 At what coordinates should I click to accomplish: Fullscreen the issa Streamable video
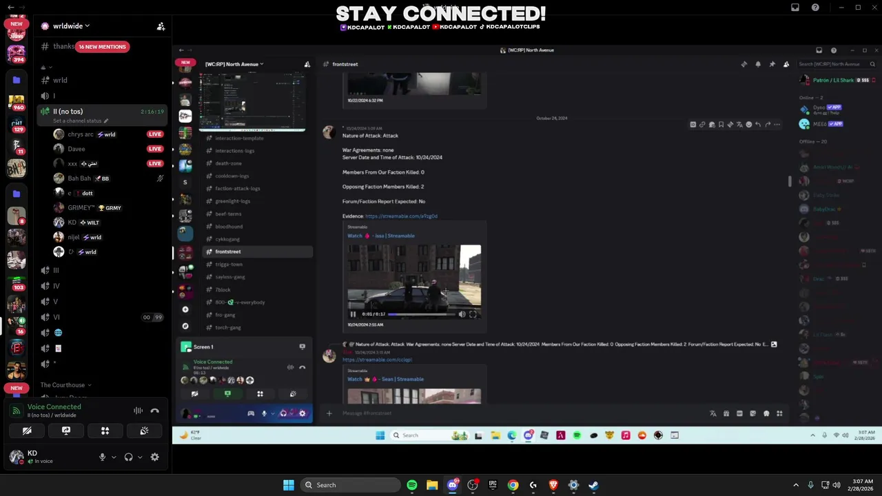[x=473, y=314]
